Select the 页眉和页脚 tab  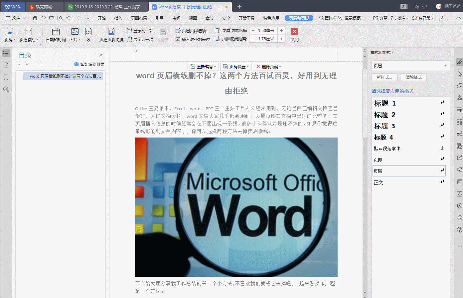point(299,18)
